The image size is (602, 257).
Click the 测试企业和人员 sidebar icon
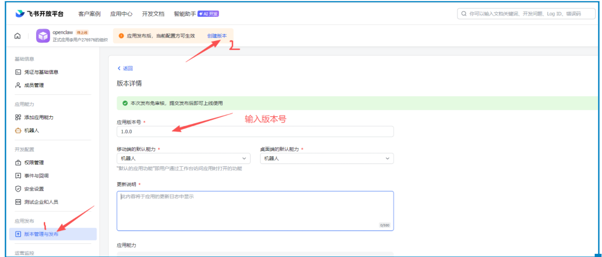coord(18,202)
